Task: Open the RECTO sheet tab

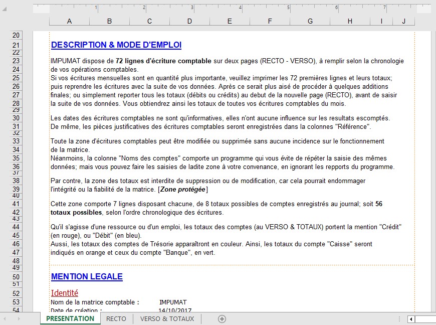Action: click(116, 318)
